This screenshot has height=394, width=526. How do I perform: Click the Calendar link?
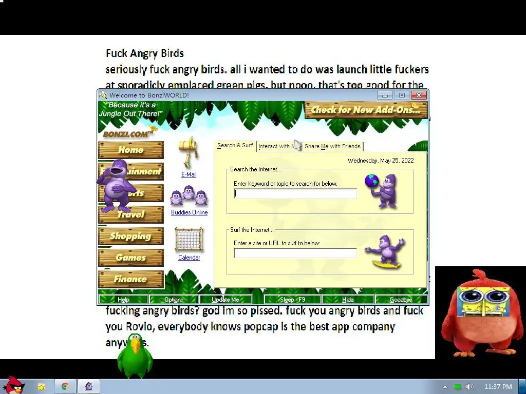pos(189,258)
